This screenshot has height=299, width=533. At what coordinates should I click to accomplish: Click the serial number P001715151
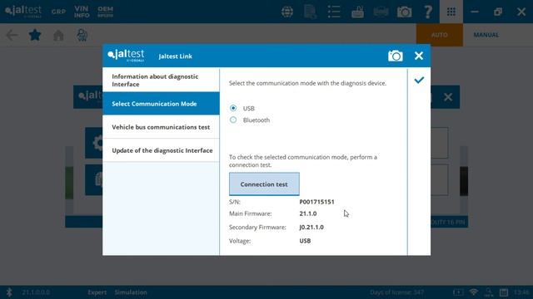click(316, 202)
